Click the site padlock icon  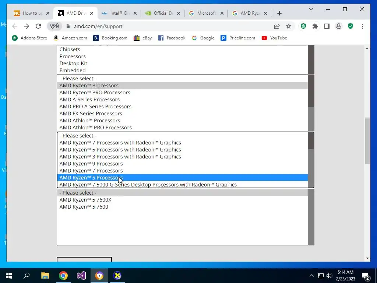[x=68, y=26]
